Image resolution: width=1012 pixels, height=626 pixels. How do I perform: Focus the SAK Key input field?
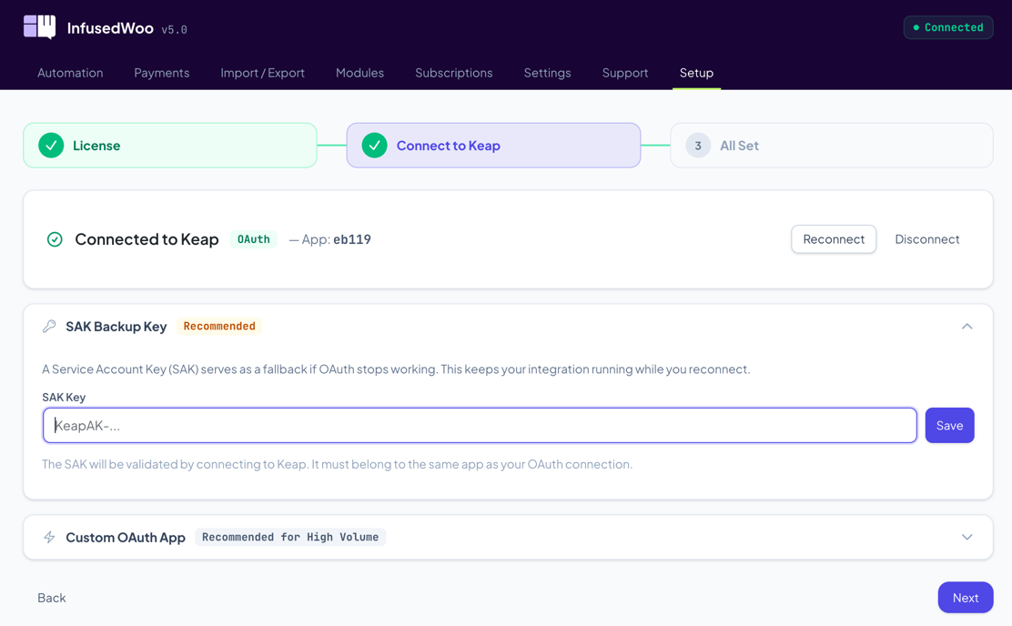480,426
